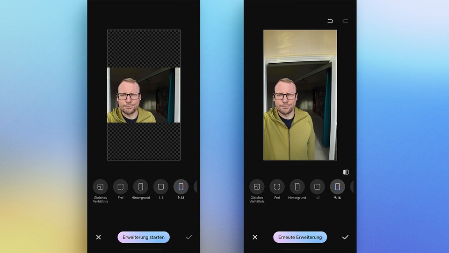Undo the last expansion with the undo arrow
This screenshot has width=449, height=253.
330,21
